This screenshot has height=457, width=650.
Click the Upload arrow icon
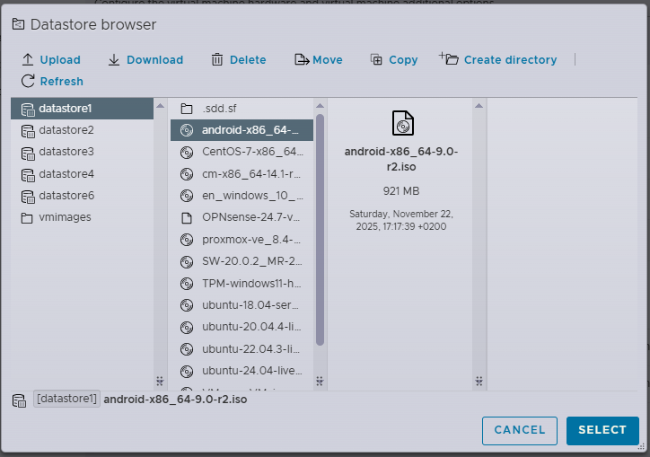(x=27, y=60)
